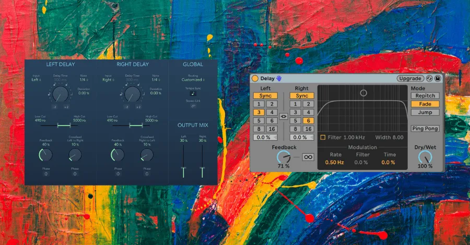Select Left delay division 4

click(x=272, y=113)
